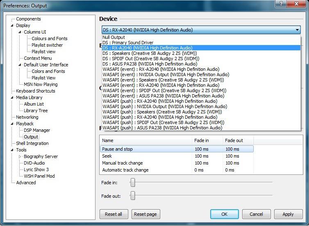Select WASAPI (push) : SPDIF Out option

click(x=201, y=122)
